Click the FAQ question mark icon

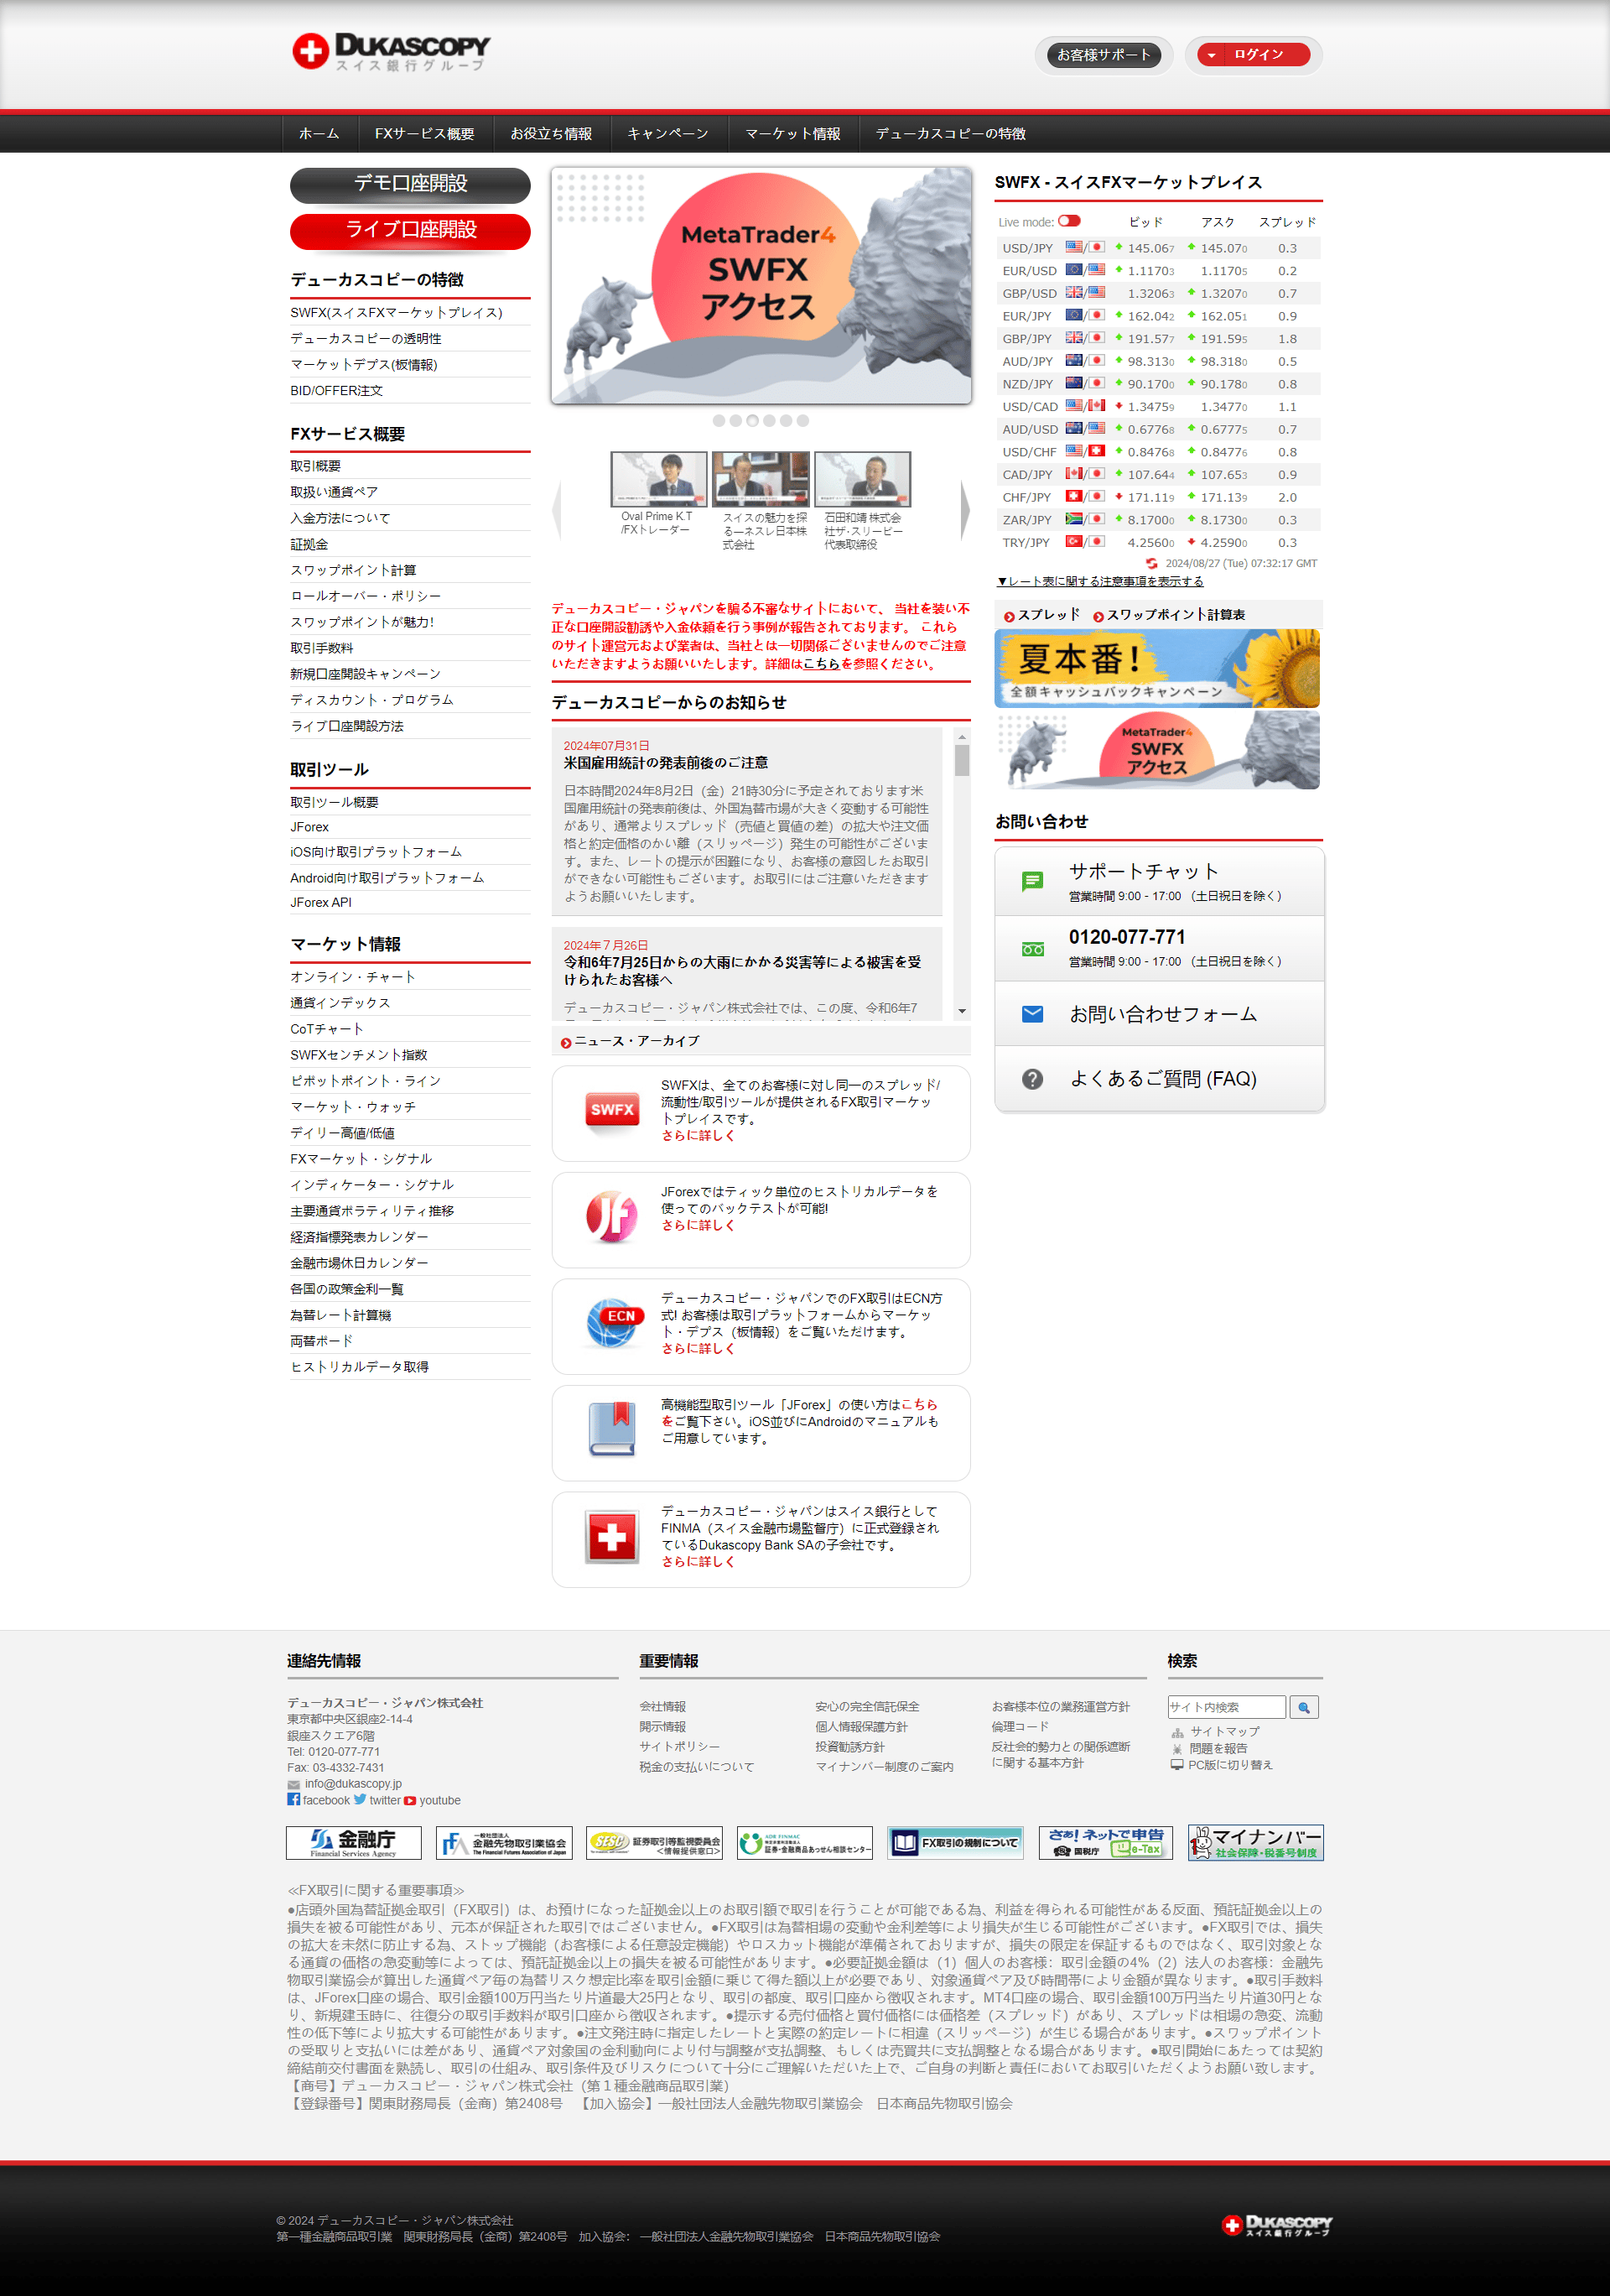pos(1032,1079)
